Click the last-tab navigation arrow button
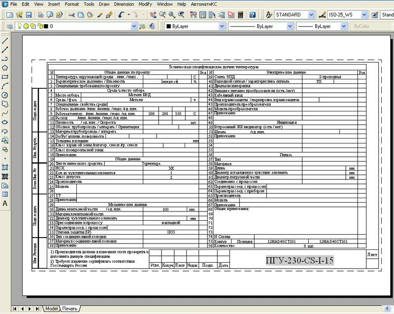The height and width of the screenshot is (314, 394). [37, 309]
